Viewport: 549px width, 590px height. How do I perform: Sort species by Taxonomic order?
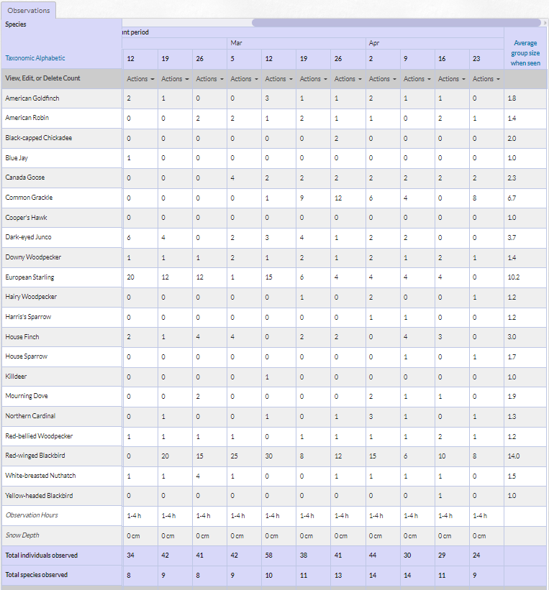click(x=19, y=58)
